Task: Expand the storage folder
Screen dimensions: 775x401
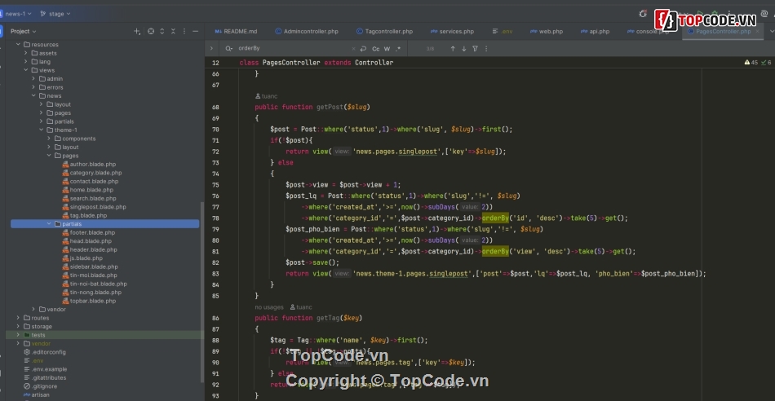Action: [18, 327]
